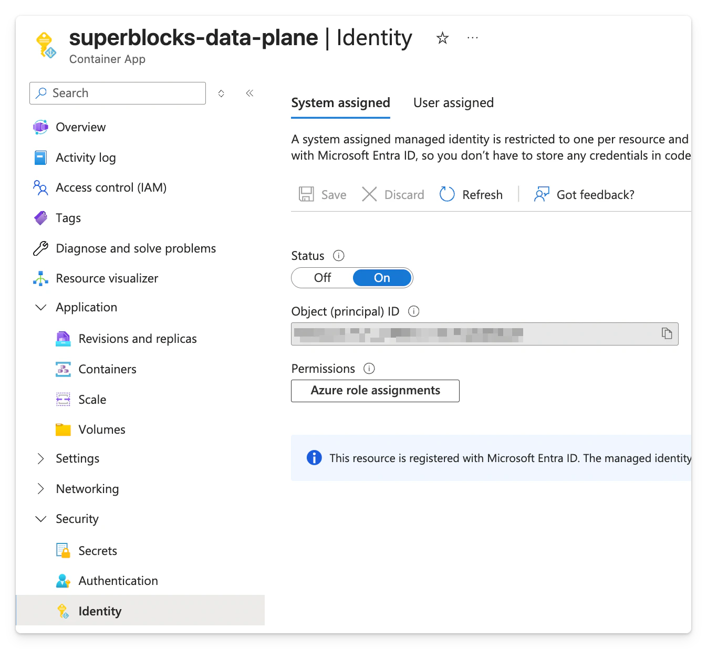Click the Container App key icon in header
707x649 pixels.
(x=45, y=45)
